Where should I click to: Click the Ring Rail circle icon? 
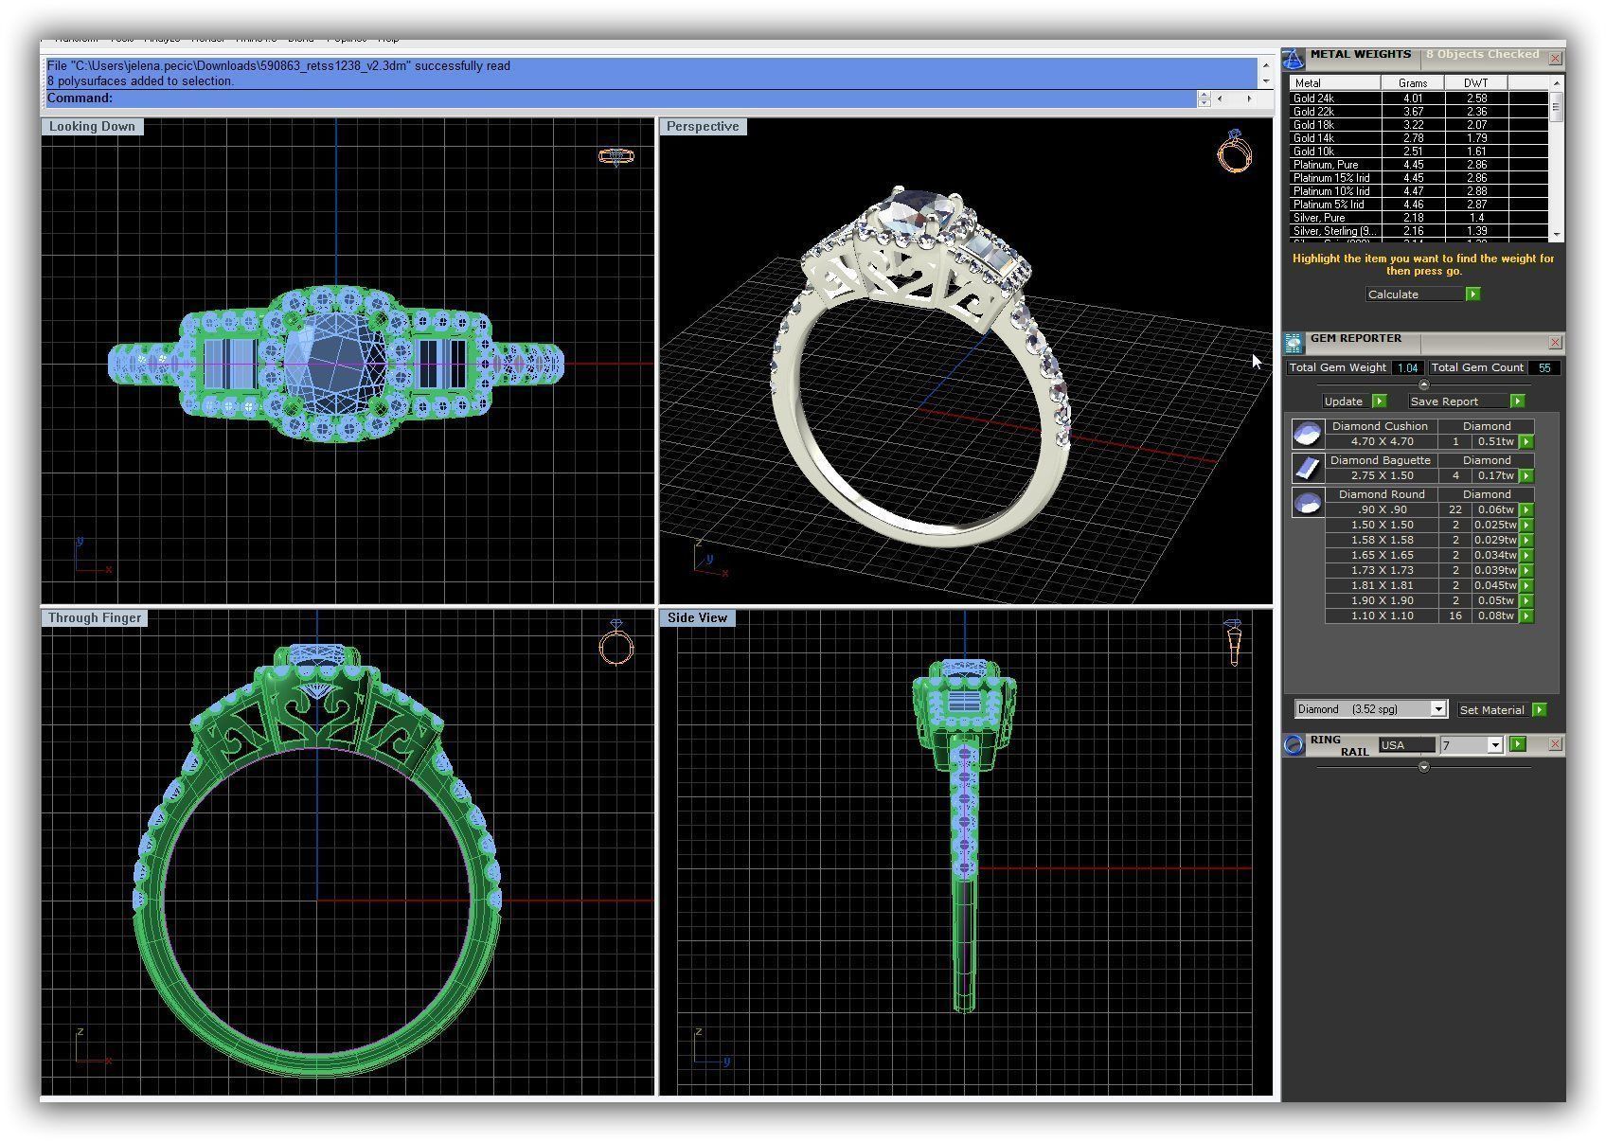pyautogui.click(x=1294, y=745)
